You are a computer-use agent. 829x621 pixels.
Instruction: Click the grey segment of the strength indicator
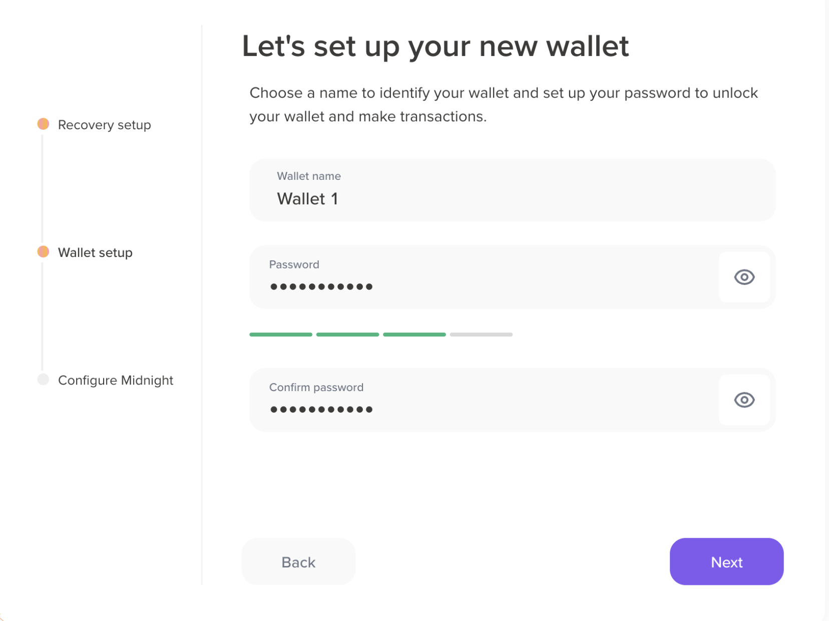pos(481,334)
